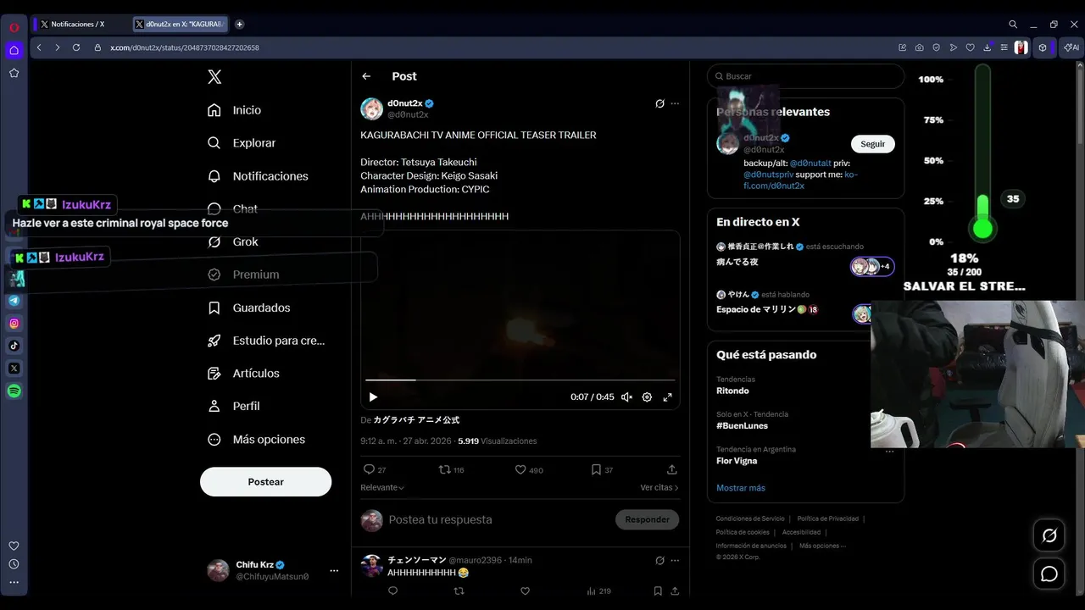Open Instagram in Opera sidebar
This screenshot has height=610, width=1085.
coord(14,323)
